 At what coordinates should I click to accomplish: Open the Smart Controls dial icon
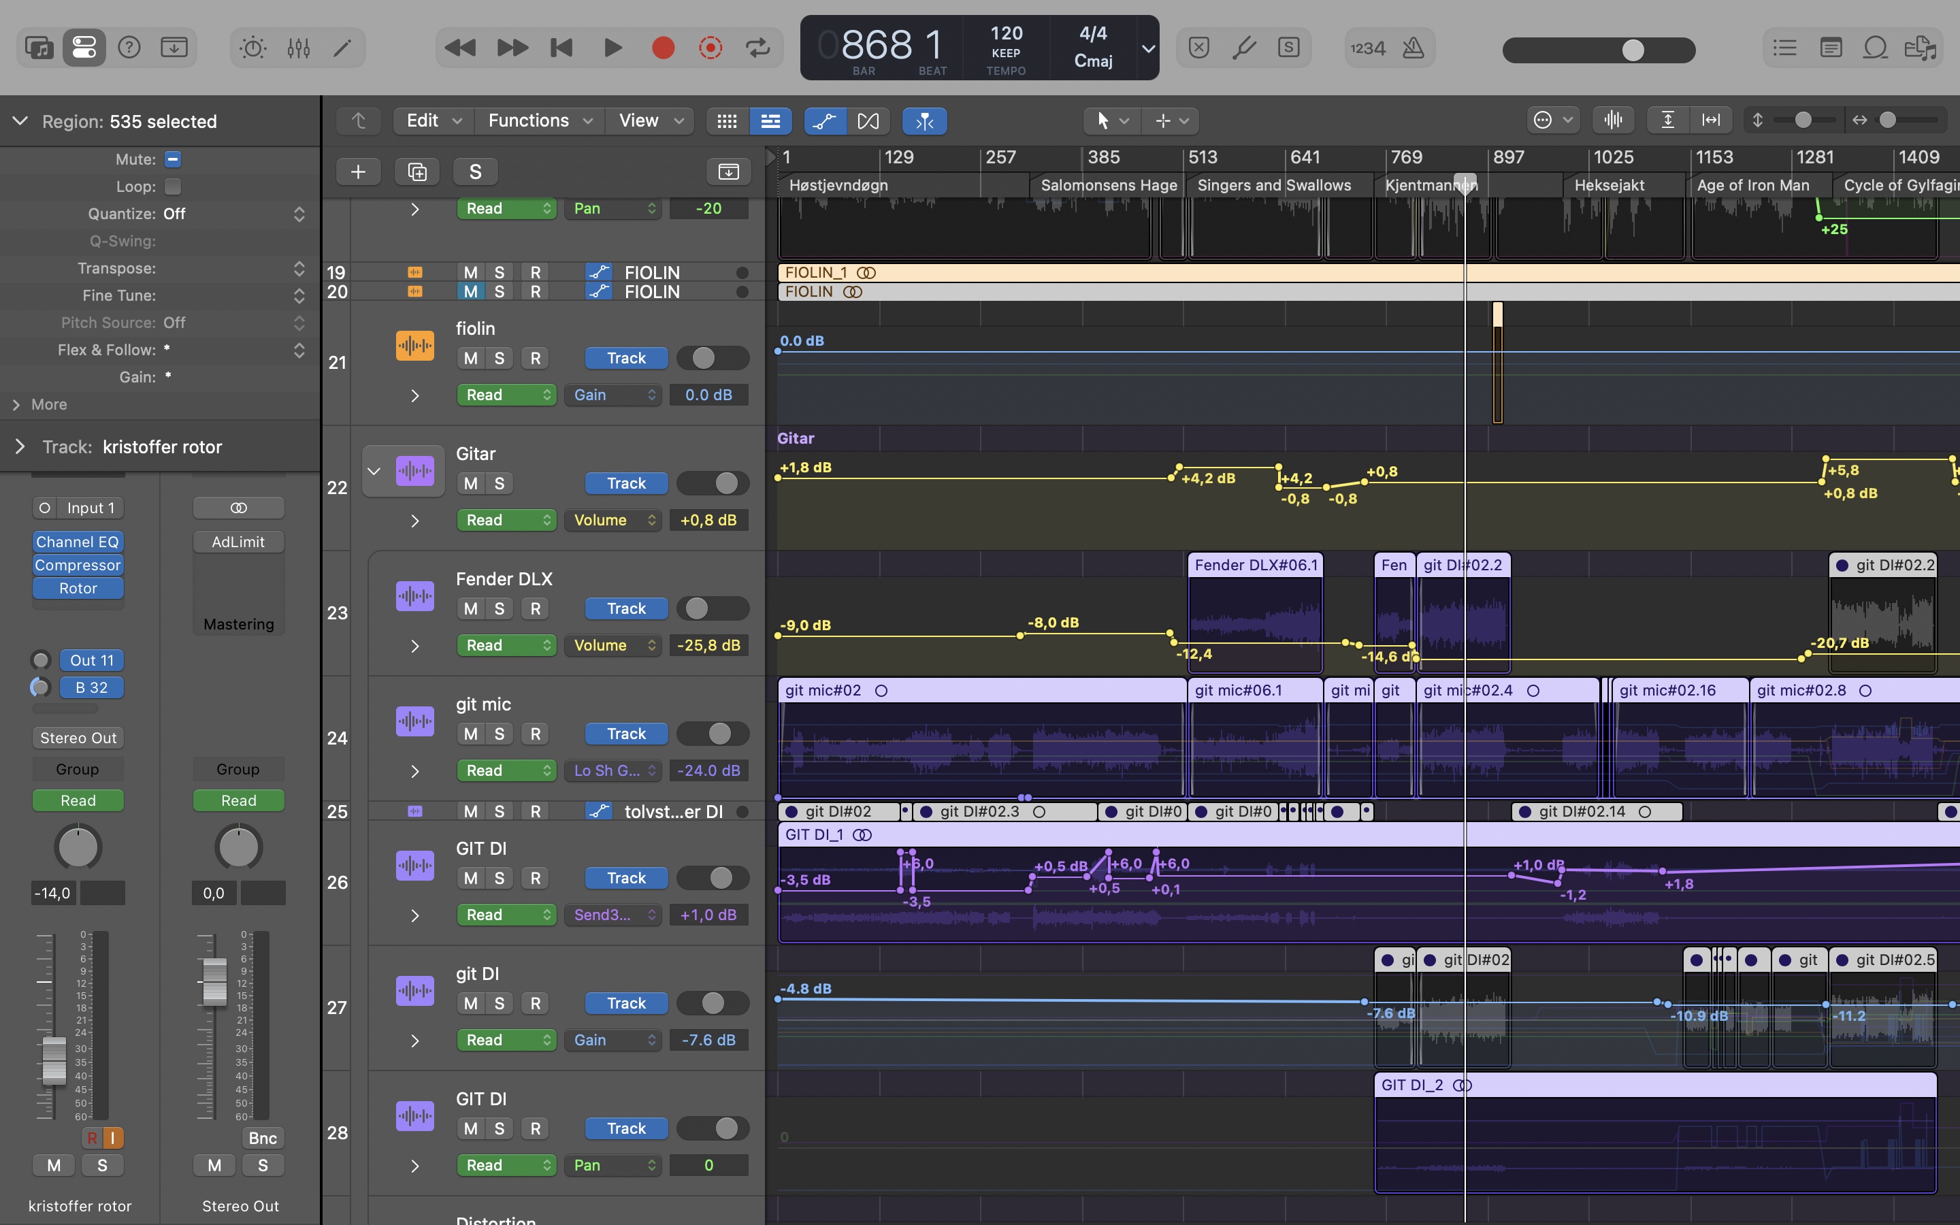tap(252, 48)
